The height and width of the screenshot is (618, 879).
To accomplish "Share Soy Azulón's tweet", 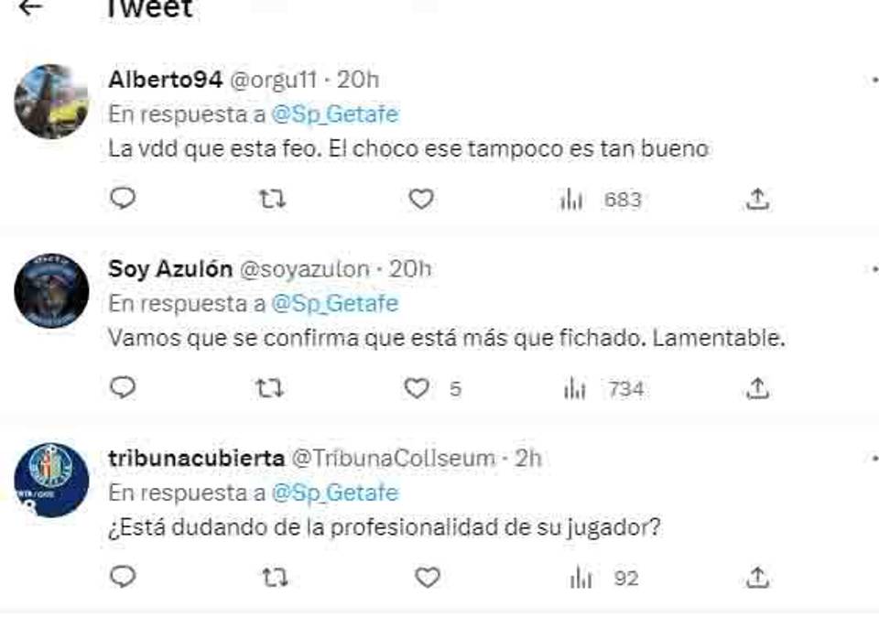I will (x=756, y=388).
